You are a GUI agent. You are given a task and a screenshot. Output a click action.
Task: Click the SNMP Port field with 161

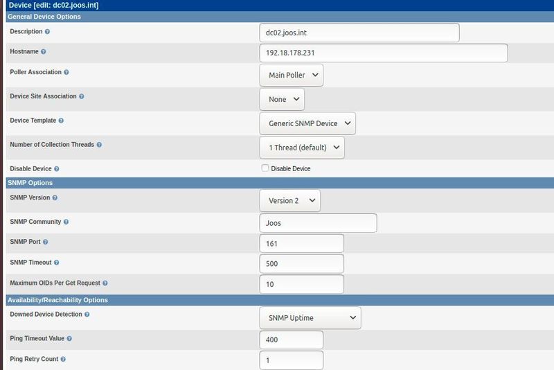(x=301, y=243)
